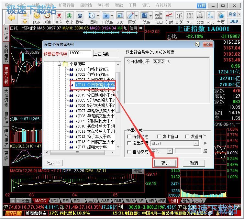Image resolution: width=244 pixels, height=219 pixels.
Task: Open the 工具 menu
Action: click(x=132, y=5)
